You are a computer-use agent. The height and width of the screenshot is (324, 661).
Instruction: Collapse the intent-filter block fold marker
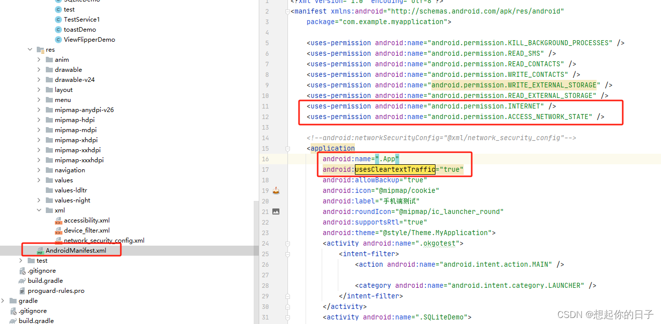287,254
